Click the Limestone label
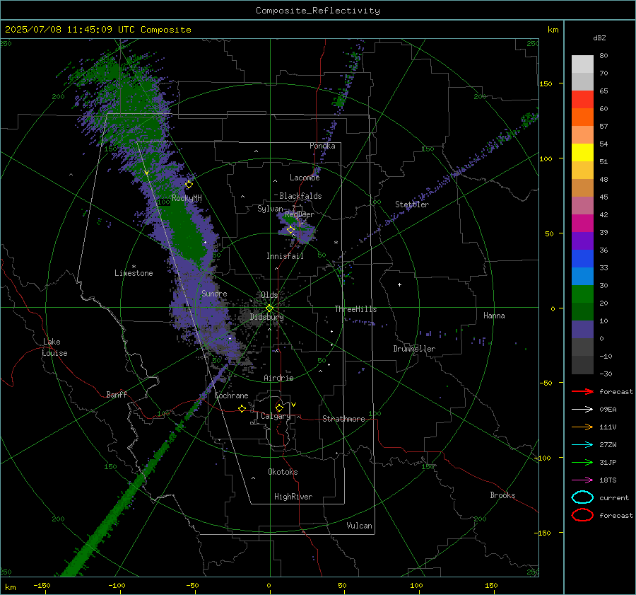 [134, 273]
